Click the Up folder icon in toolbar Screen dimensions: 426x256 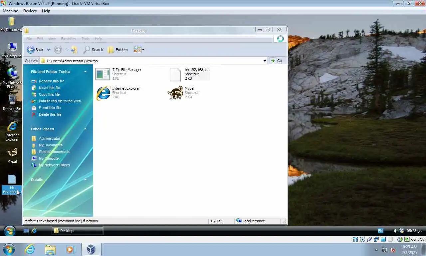pos(74,50)
